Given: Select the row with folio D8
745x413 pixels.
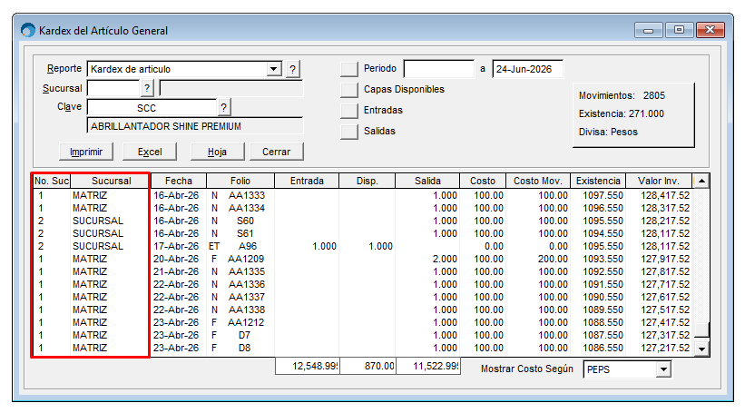Looking at the screenshot, I should coord(363,348).
